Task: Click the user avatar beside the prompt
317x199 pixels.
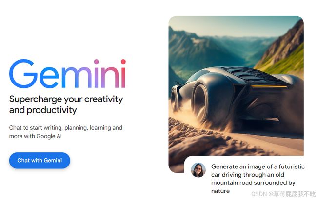Action: point(198,170)
